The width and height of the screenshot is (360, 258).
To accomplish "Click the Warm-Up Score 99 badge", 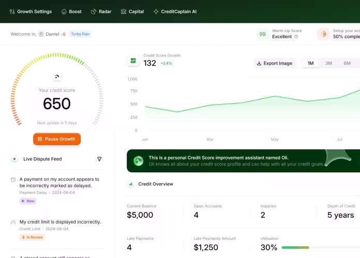I will tap(262, 34).
